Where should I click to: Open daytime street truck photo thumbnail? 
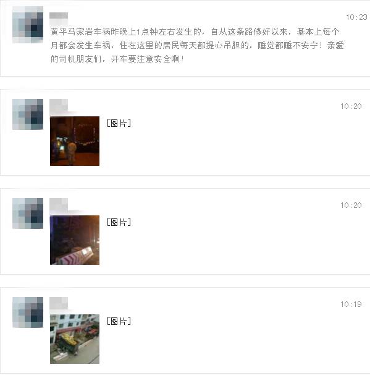(x=75, y=339)
